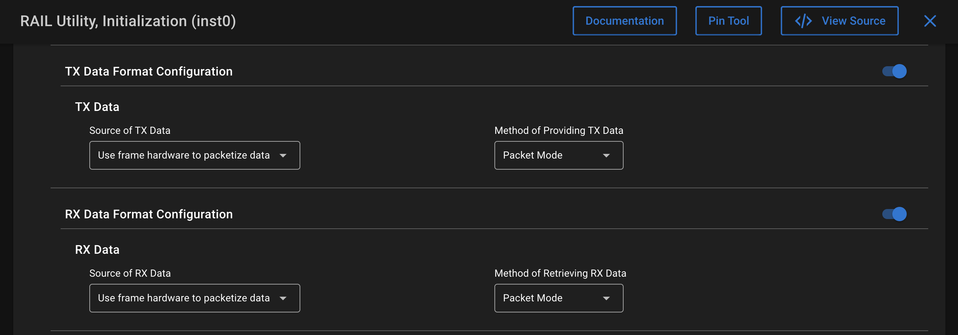The width and height of the screenshot is (958, 335).
Task: View the source of this component
Action: pos(839,21)
